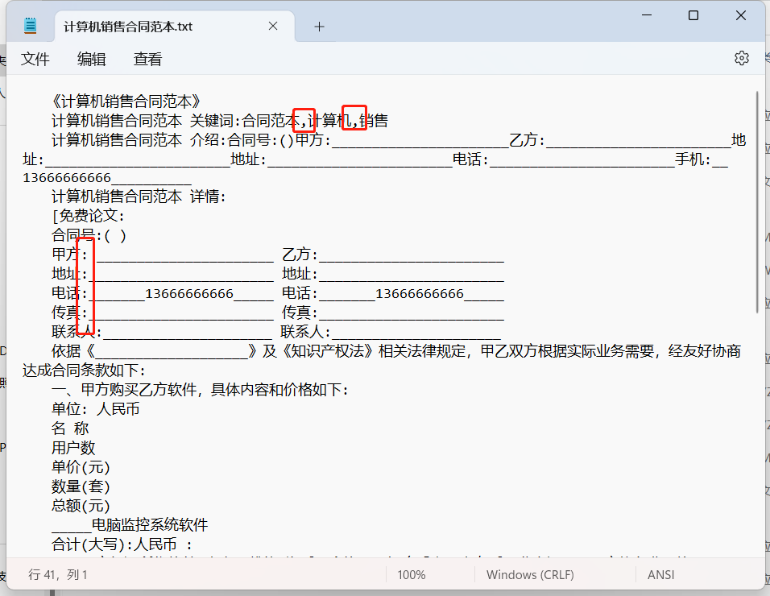Click 13666666666 after right-side 电话:
This screenshot has width=770, height=596.
coord(420,294)
